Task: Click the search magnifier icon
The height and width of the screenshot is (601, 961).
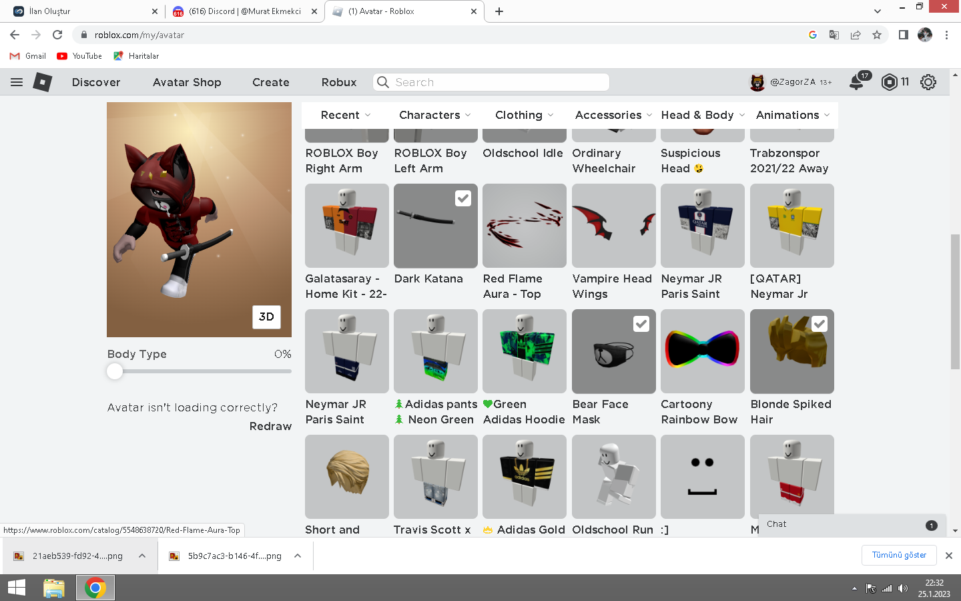Action: 383,82
